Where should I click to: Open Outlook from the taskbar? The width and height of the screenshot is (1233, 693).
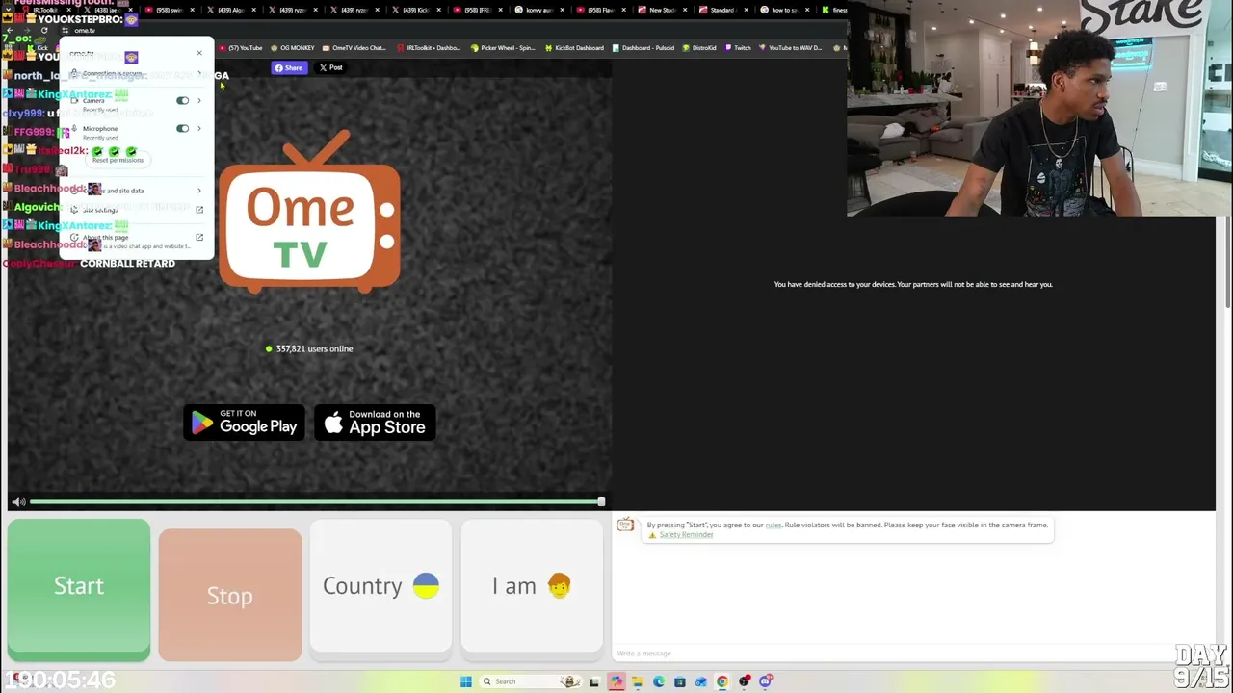click(701, 681)
